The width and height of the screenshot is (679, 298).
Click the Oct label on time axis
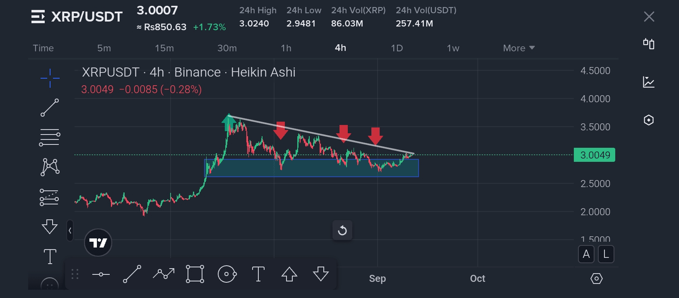pyautogui.click(x=478, y=279)
